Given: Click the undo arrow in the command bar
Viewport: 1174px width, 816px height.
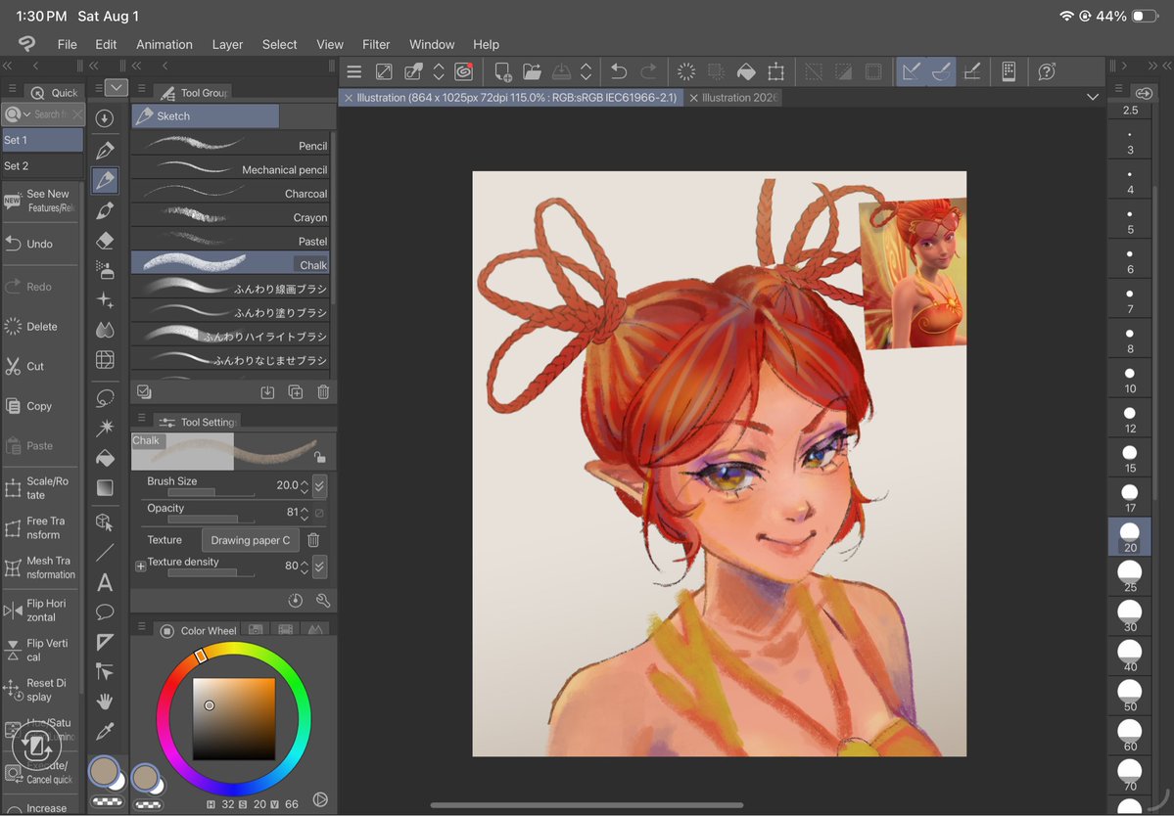Looking at the screenshot, I should pos(619,71).
